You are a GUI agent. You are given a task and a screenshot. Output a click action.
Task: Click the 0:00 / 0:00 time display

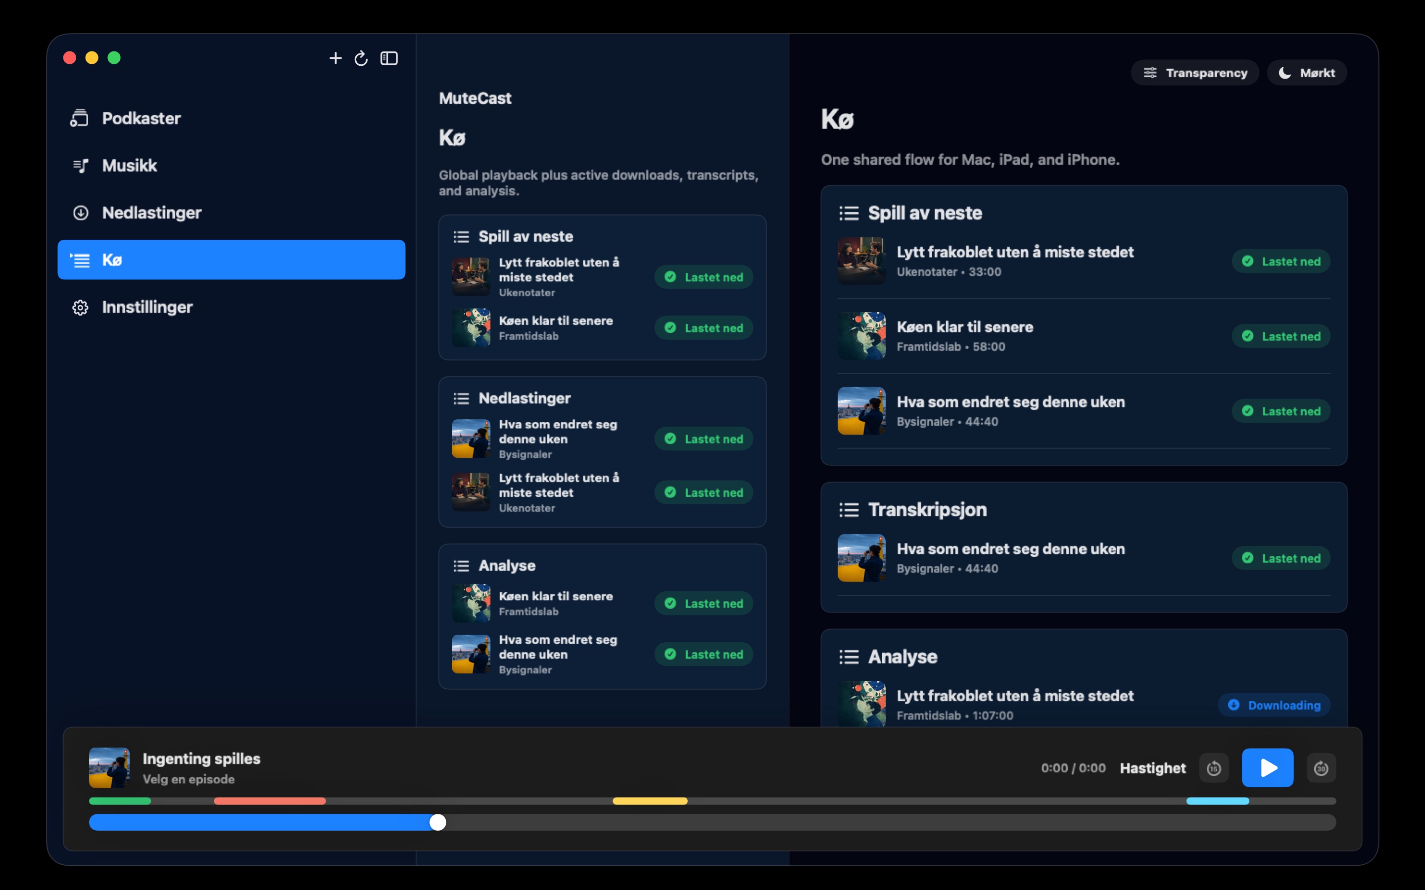1073,768
